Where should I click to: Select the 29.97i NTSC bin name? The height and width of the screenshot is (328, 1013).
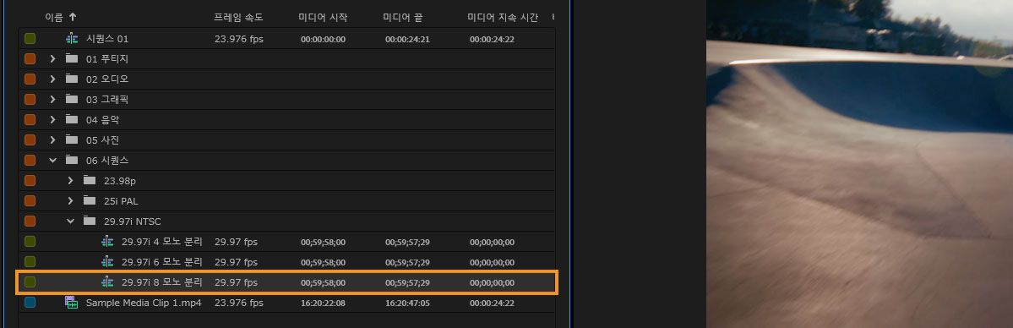tap(133, 221)
